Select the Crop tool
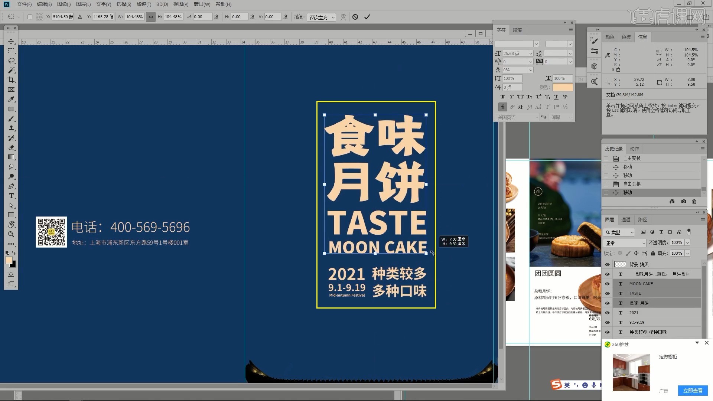713x401 pixels. (11, 80)
